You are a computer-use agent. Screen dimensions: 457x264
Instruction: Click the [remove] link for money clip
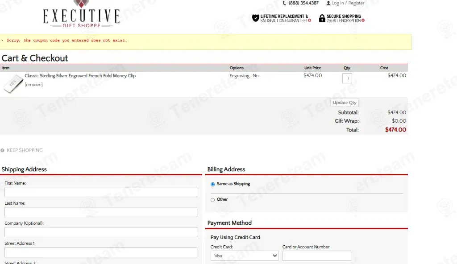pyautogui.click(x=33, y=84)
